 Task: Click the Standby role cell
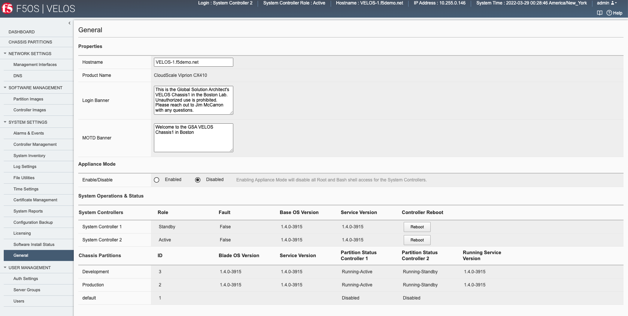pos(167,227)
